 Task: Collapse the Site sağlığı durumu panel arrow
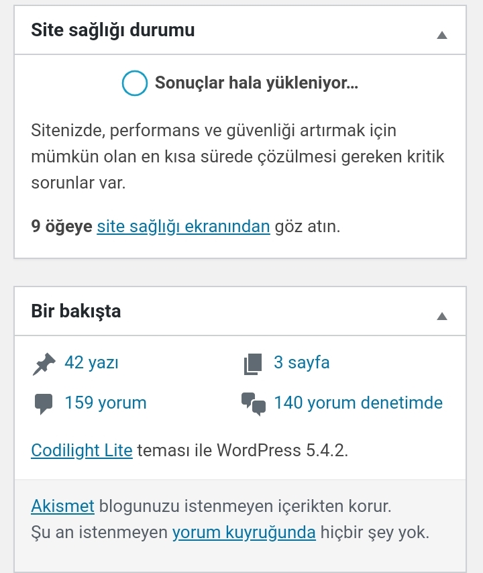(442, 35)
